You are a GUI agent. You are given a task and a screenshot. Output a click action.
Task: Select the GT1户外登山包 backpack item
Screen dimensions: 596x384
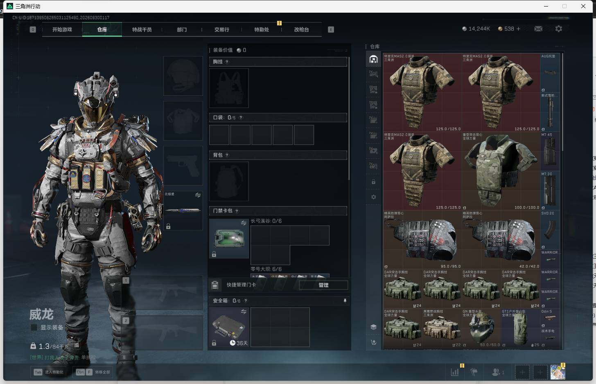(521, 328)
